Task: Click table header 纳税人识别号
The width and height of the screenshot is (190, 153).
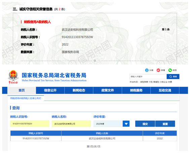Action: click(36, 133)
